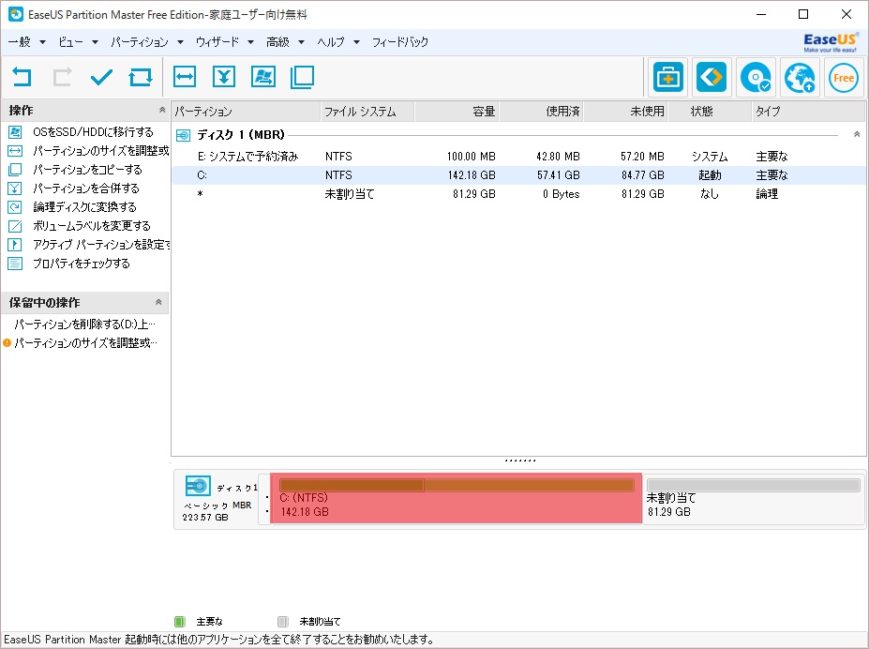This screenshot has height=649, width=869.
Task: Click the Undo arrow toolbar icon
Action: point(22,77)
